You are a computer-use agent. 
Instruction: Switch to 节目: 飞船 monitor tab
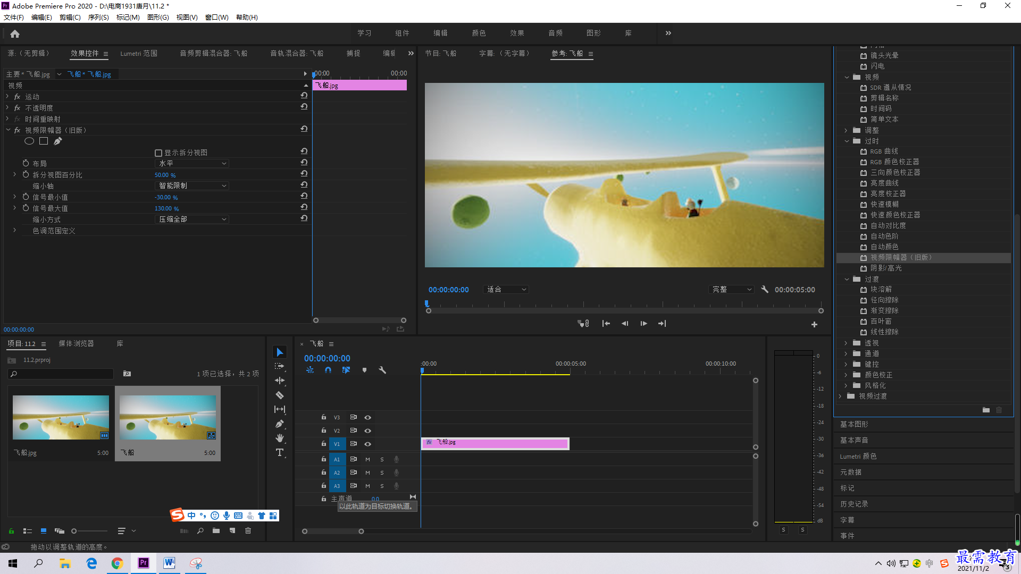pyautogui.click(x=440, y=54)
